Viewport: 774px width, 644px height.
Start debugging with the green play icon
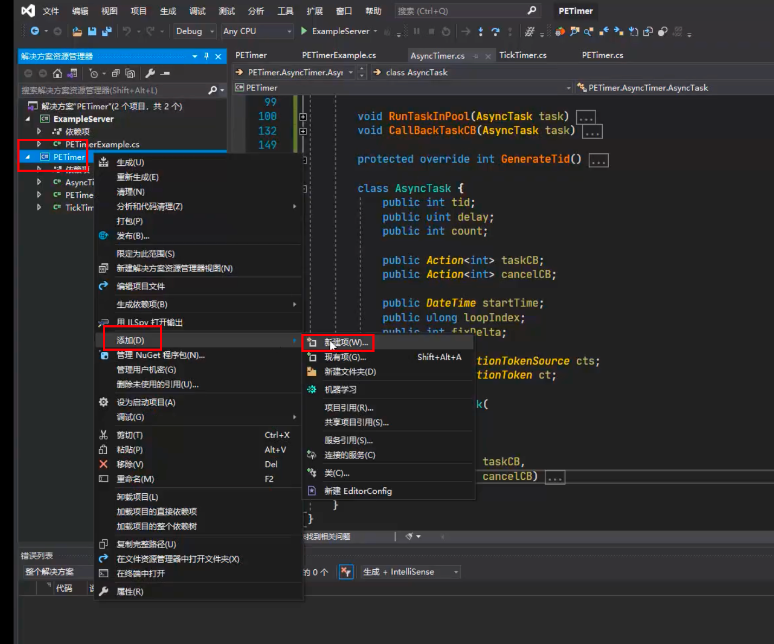coord(304,31)
